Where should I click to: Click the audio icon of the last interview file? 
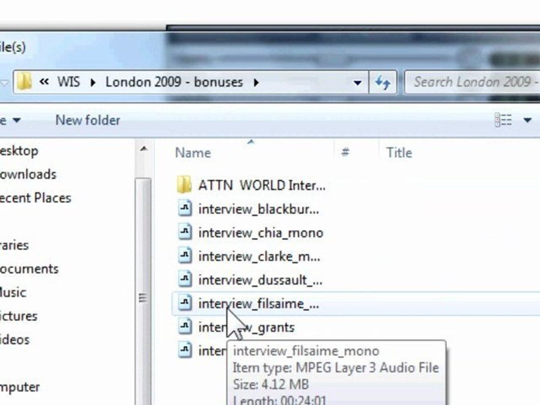[184, 351]
